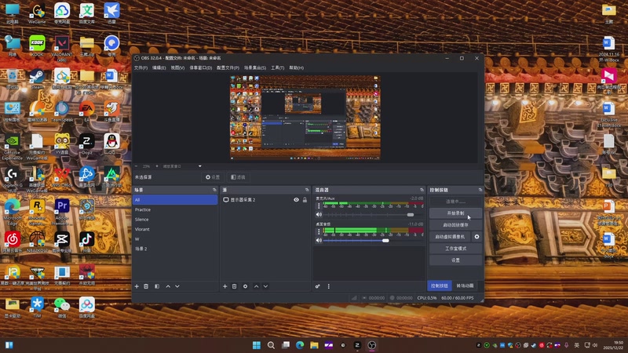Screen dimensions: 628x353
Task: Open advanced audio properties gears icon
Action: 318,286
